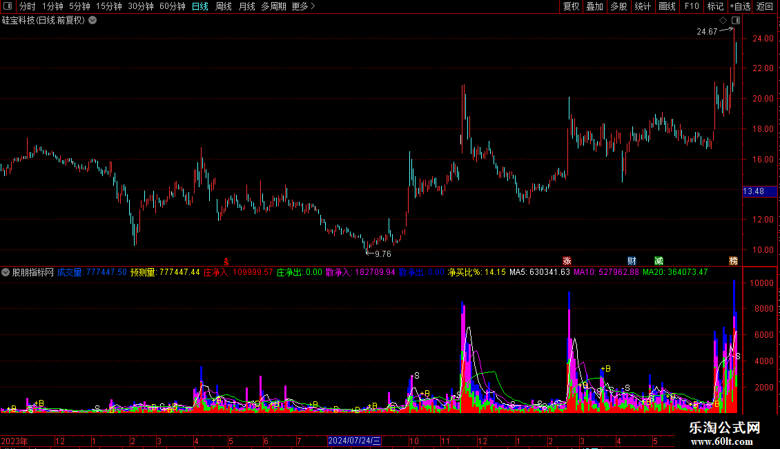Click the 股朋指标网 indicator name

pyautogui.click(x=33, y=272)
